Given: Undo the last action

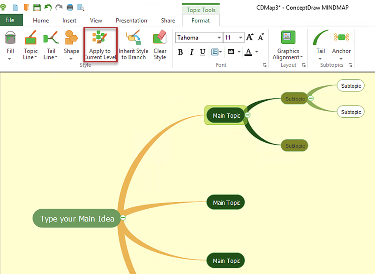Looking at the screenshot, I should pyautogui.click(x=48, y=8).
